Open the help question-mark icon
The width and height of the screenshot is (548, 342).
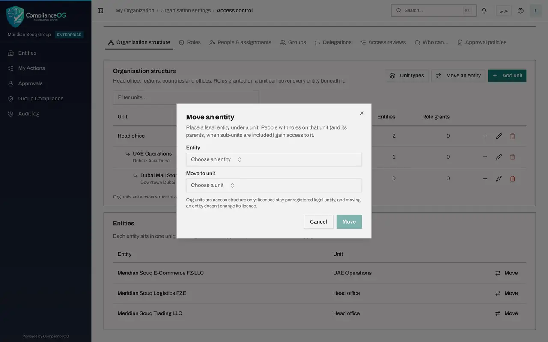pos(521,10)
